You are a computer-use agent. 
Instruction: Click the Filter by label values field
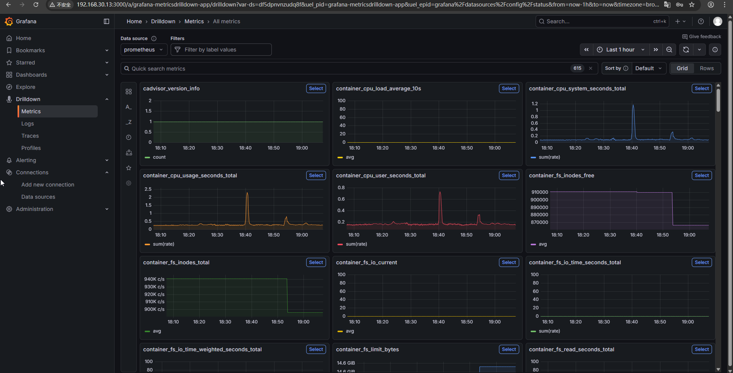click(x=221, y=50)
